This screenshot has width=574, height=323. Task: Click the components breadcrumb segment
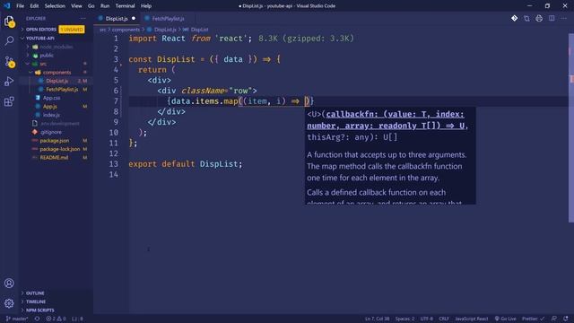click(126, 30)
